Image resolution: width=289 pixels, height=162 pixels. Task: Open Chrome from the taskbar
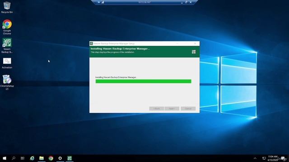51,158
